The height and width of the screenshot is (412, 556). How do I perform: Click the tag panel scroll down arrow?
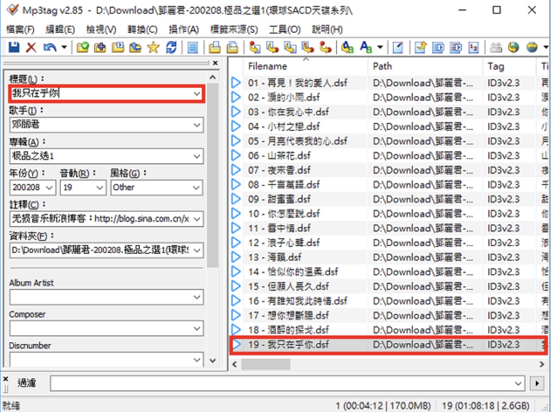pyautogui.click(x=213, y=361)
